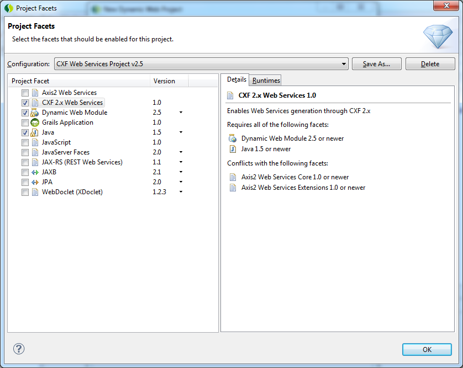Close the Project Facets dialog
Screen dimensions: 463x368
(x=446, y=6)
